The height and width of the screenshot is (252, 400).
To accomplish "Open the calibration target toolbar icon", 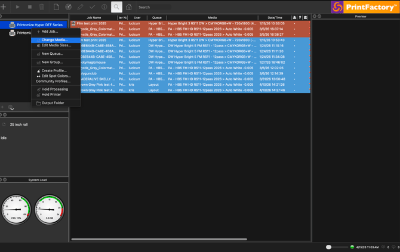I will point(69,7).
